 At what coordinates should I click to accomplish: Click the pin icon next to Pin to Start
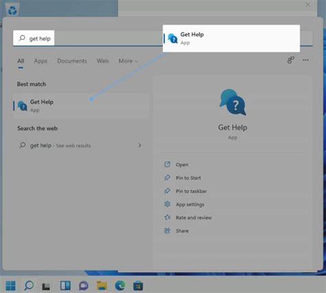167,177
